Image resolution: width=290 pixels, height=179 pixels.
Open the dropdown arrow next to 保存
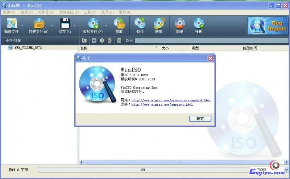74,25
